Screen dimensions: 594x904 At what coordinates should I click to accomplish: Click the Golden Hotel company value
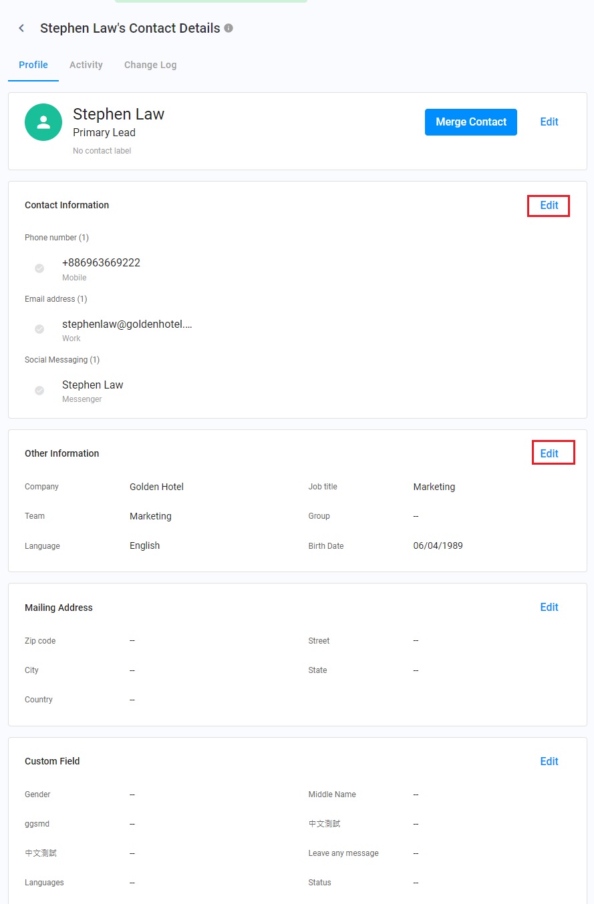(x=156, y=487)
